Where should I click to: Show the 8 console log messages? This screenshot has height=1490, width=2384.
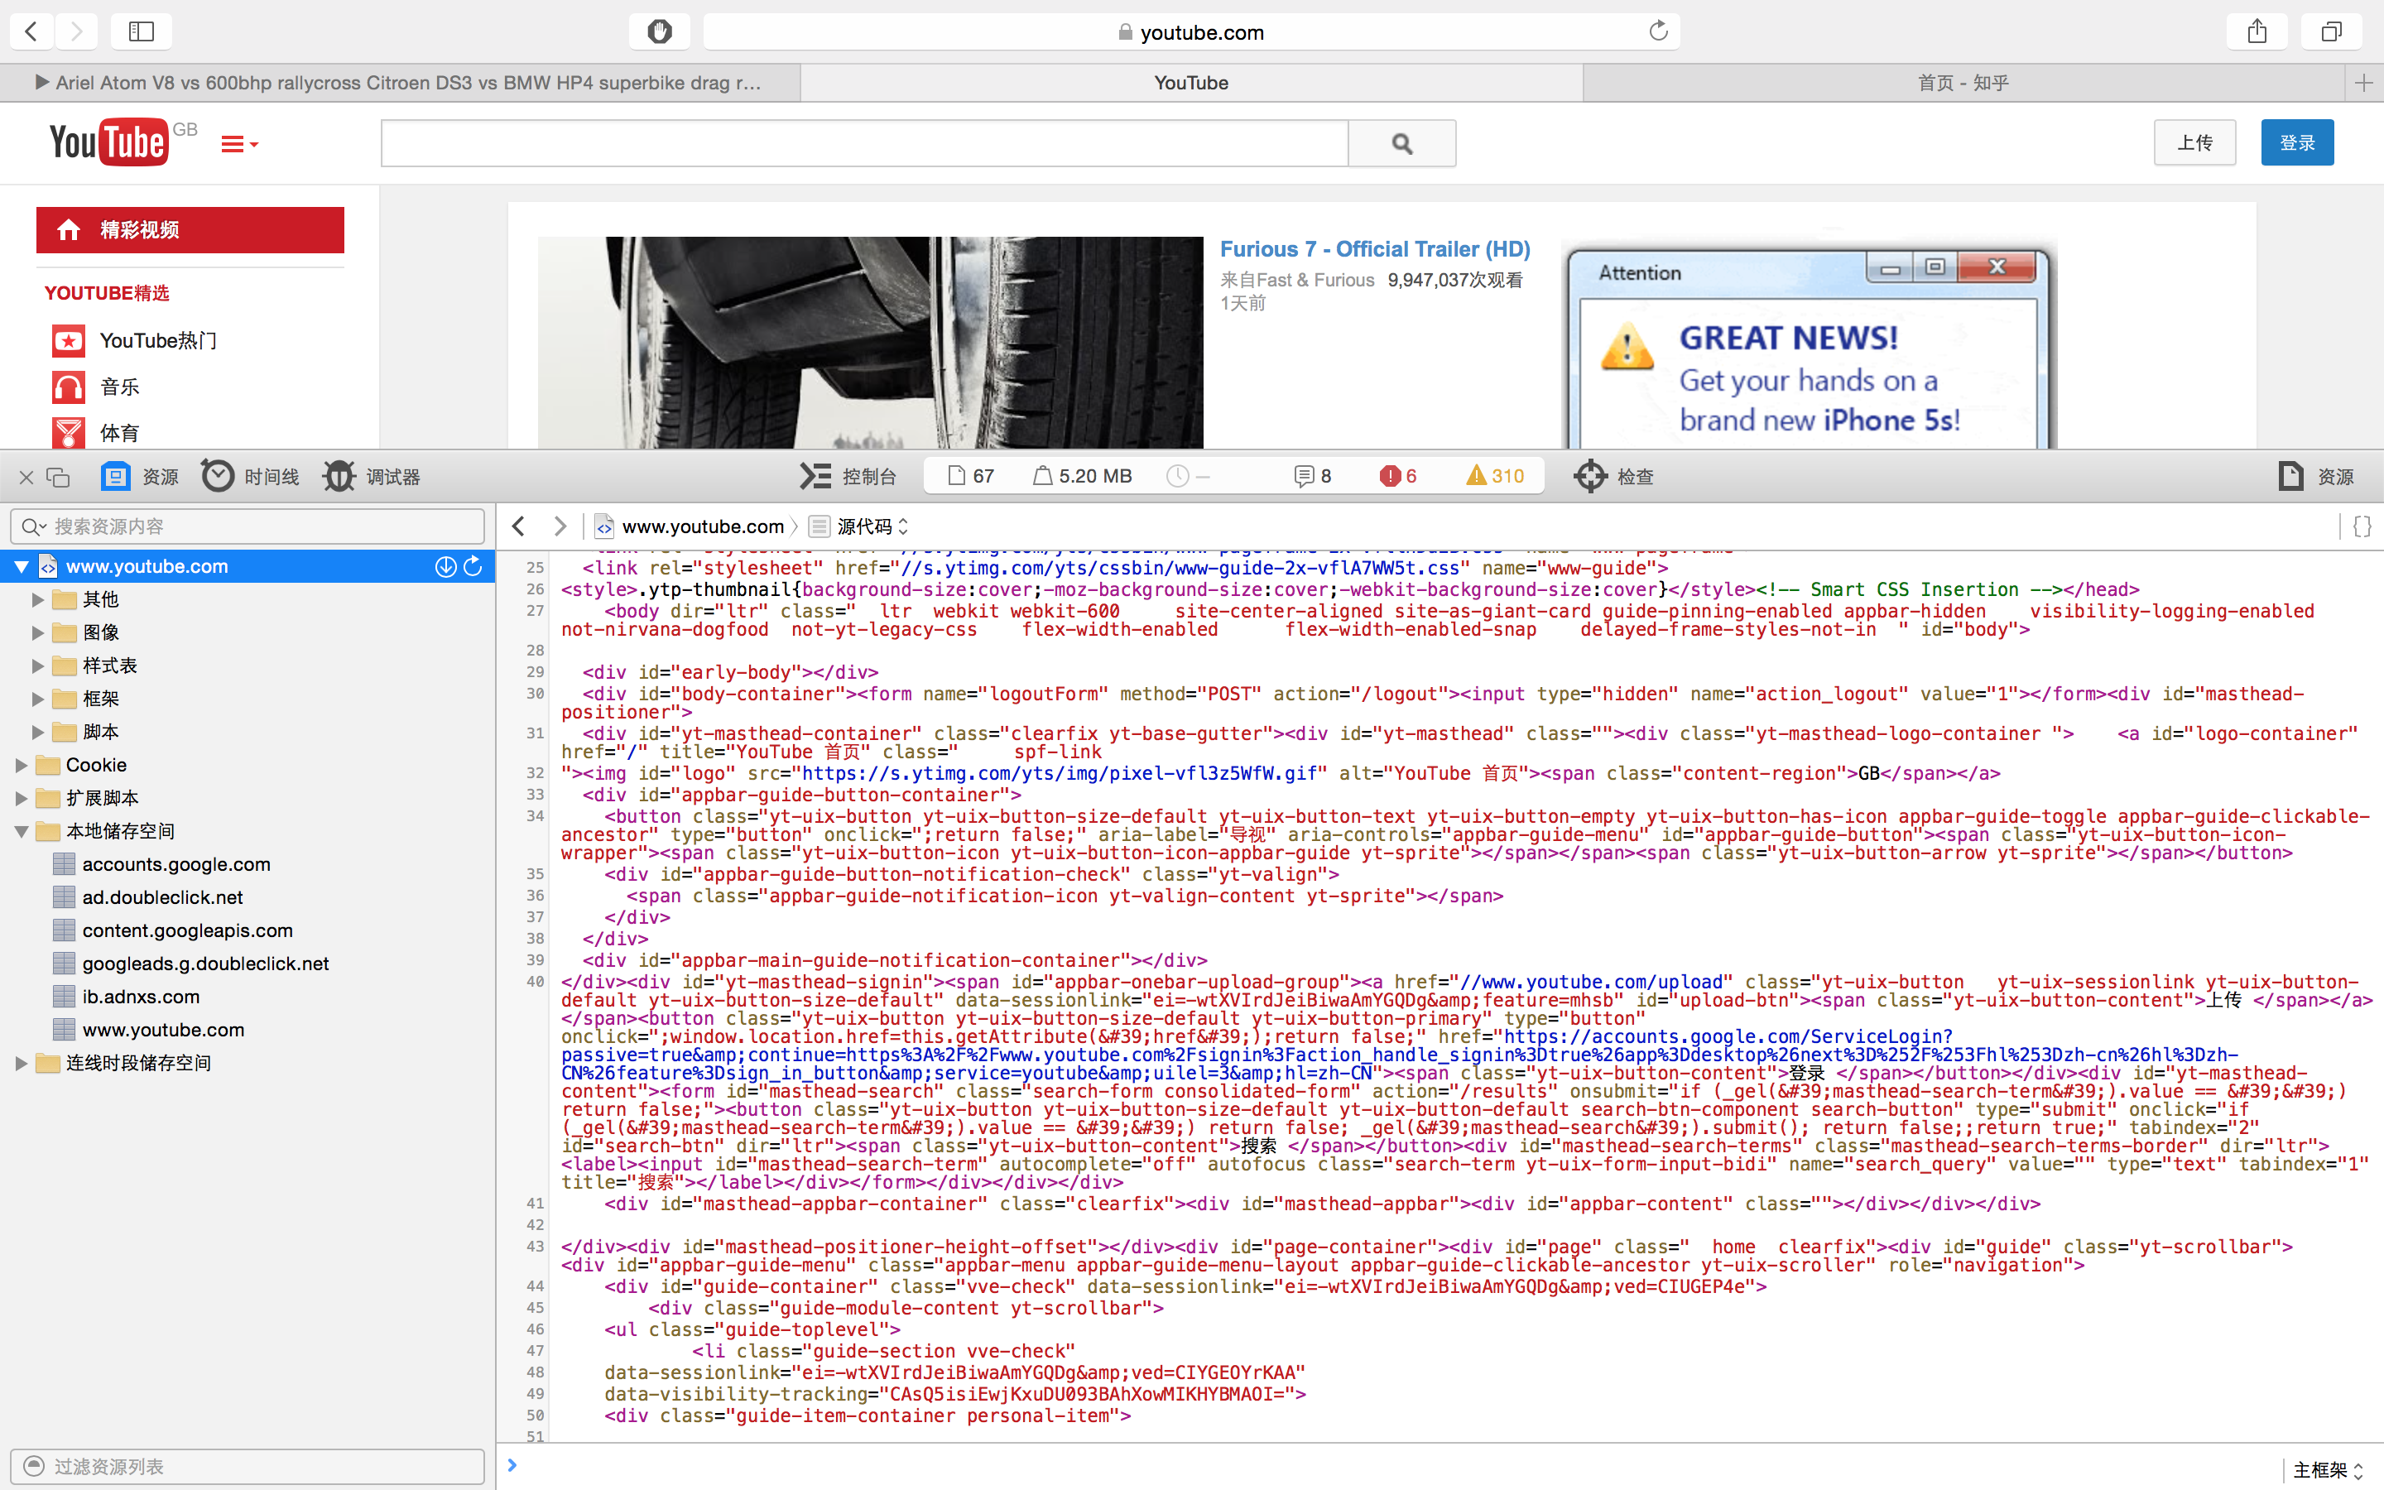click(1313, 477)
